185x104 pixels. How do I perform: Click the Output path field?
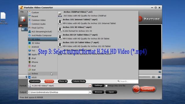coord(58,92)
